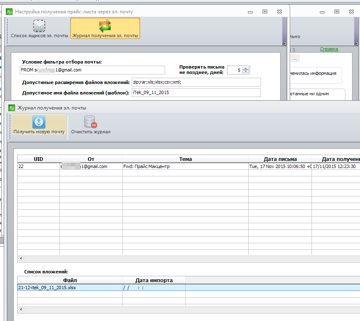The height and width of the screenshot is (321, 360).
Task: Click the 'Дата получения' column header
Action: [x=336, y=159]
